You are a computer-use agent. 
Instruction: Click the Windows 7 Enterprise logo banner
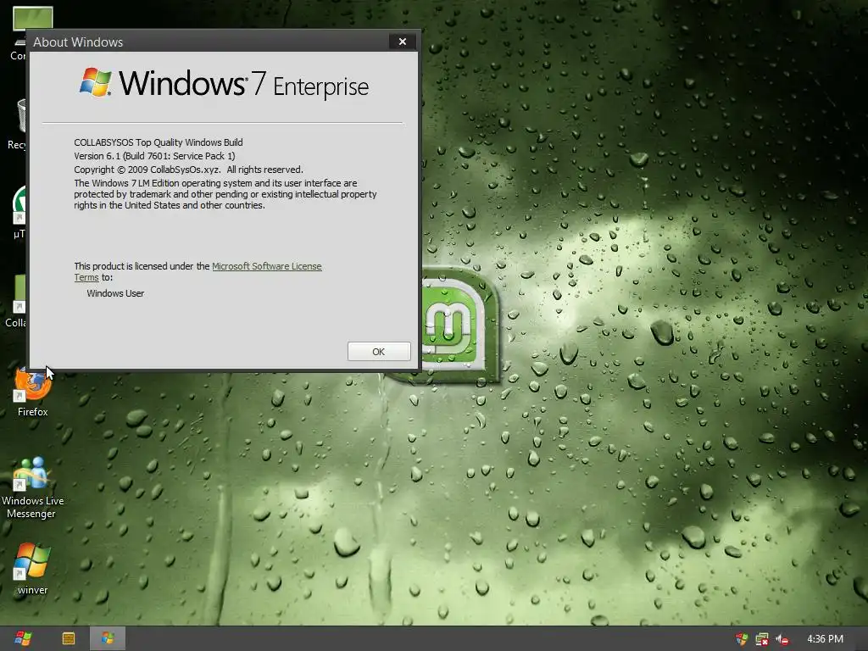click(x=224, y=84)
